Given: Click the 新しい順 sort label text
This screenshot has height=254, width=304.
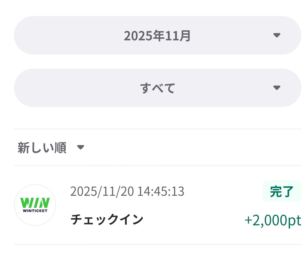Looking at the screenshot, I should pos(42,148).
